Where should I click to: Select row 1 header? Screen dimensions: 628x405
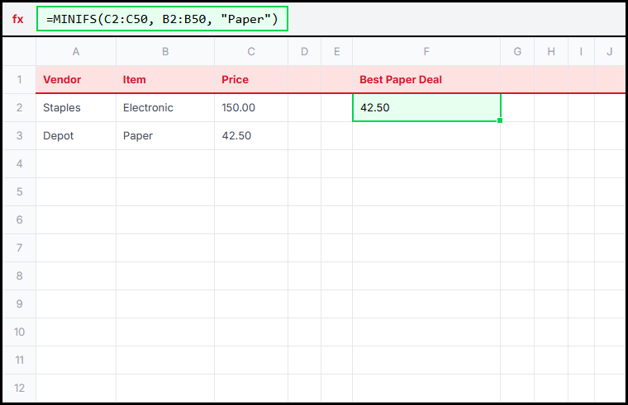[x=19, y=80]
